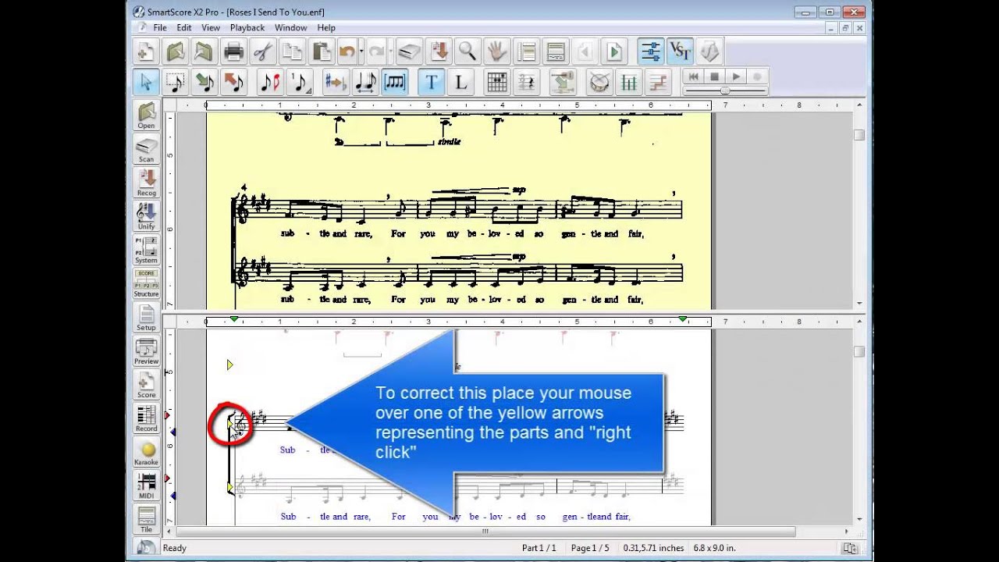This screenshot has height=562, width=999.
Task: Select the arrow pointer tool
Action: click(x=145, y=82)
